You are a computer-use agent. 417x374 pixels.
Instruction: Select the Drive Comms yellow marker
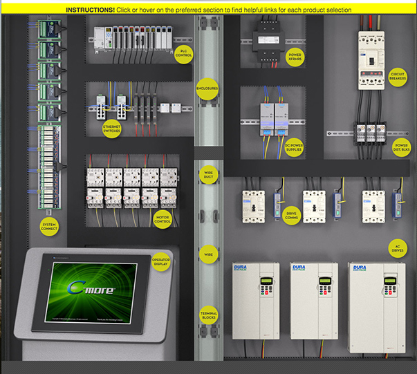pos(292,215)
